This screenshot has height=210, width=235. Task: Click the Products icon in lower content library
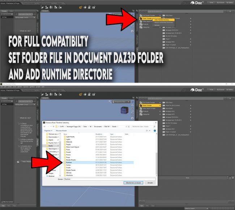coord(140,111)
